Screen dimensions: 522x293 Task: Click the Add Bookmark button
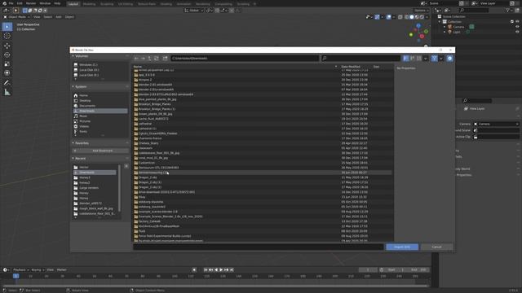100,151
